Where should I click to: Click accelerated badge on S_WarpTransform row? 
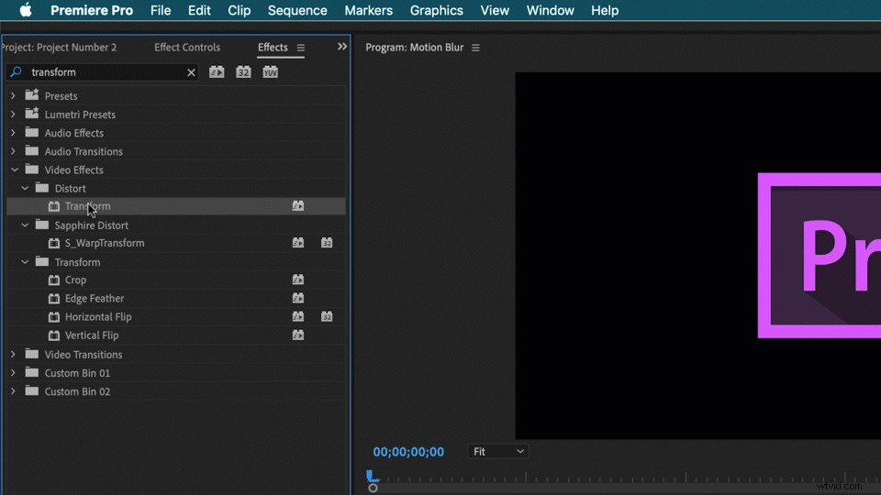coord(297,243)
